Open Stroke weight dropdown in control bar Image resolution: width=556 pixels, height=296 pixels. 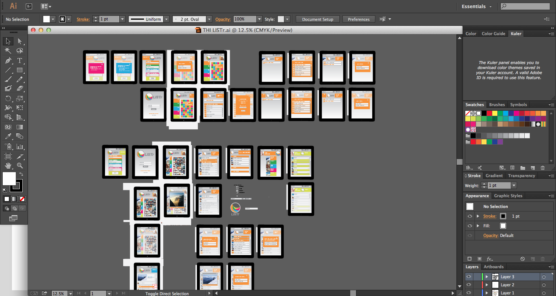point(122,19)
